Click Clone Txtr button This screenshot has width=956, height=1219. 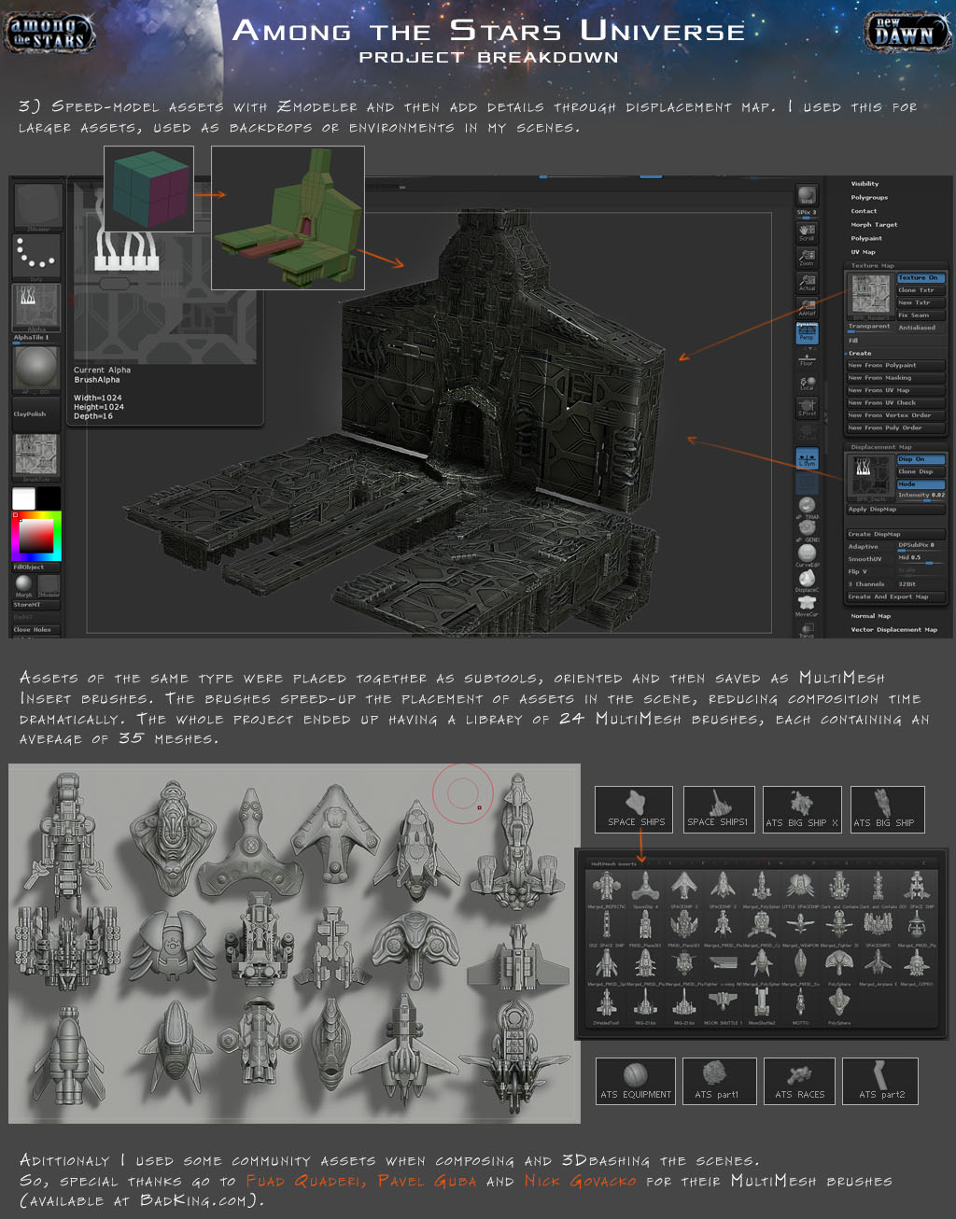(921, 290)
